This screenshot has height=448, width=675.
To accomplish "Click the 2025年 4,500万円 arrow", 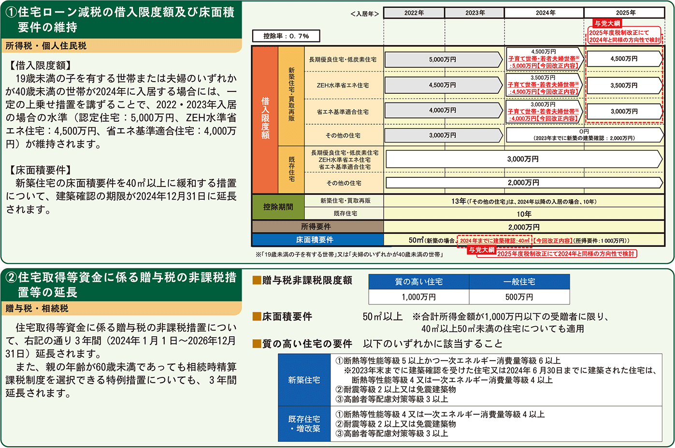I will [x=624, y=58].
